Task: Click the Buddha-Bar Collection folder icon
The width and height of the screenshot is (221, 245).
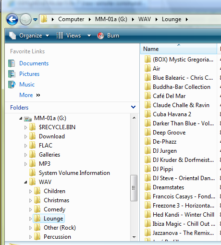Action: coord(147,86)
